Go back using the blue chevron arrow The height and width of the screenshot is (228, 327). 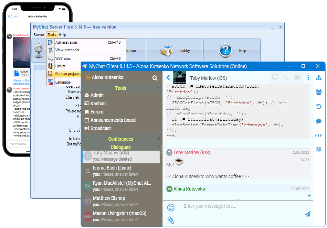[x=168, y=78]
